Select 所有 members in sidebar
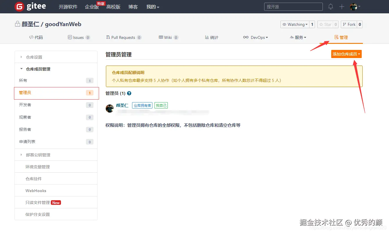389x233 pixels. (x=56, y=81)
